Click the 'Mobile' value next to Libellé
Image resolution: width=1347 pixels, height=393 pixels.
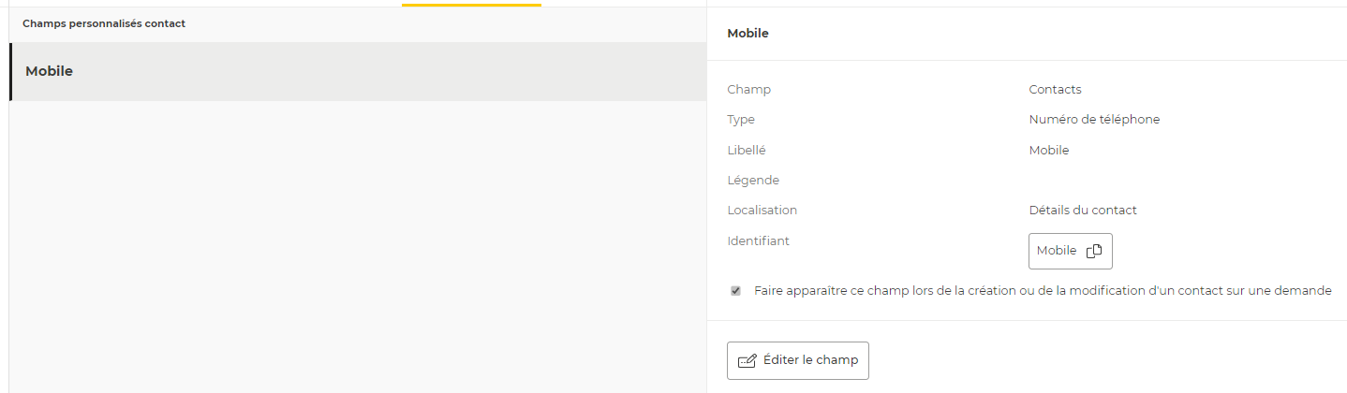pos(1048,150)
